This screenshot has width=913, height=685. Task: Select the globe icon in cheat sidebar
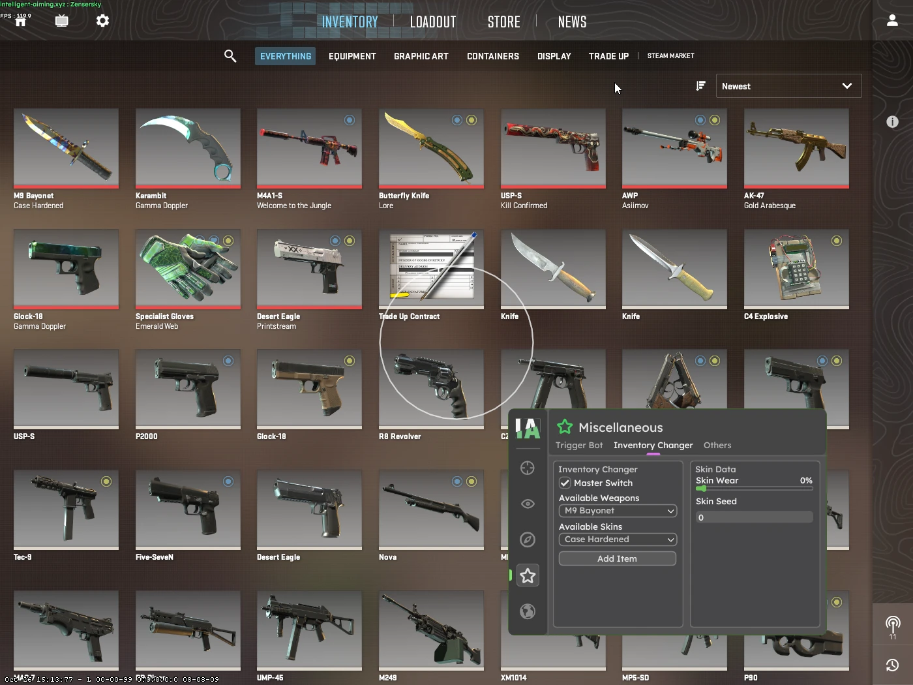[528, 611]
